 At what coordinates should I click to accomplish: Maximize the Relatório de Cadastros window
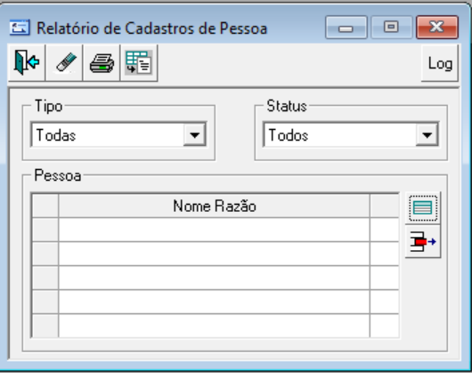391,28
